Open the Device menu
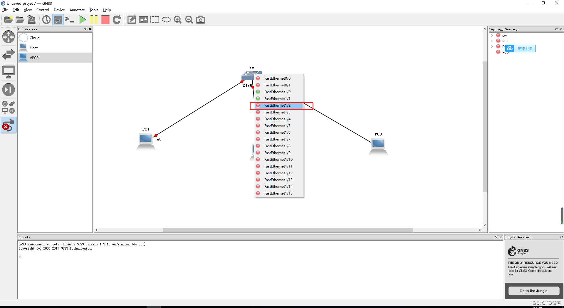 tap(59, 10)
